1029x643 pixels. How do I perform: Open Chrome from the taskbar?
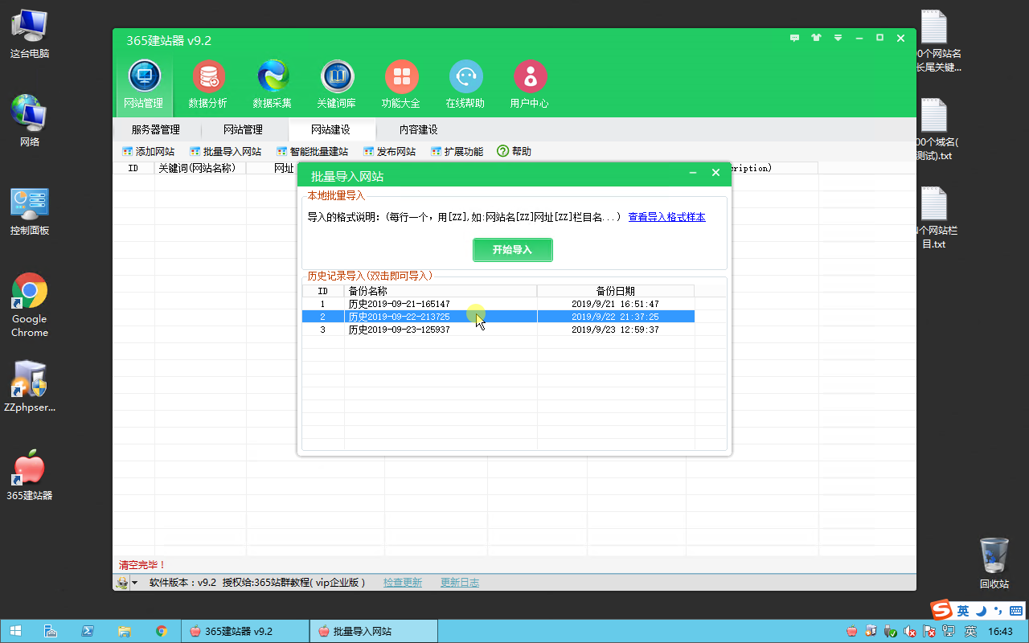click(x=162, y=631)
